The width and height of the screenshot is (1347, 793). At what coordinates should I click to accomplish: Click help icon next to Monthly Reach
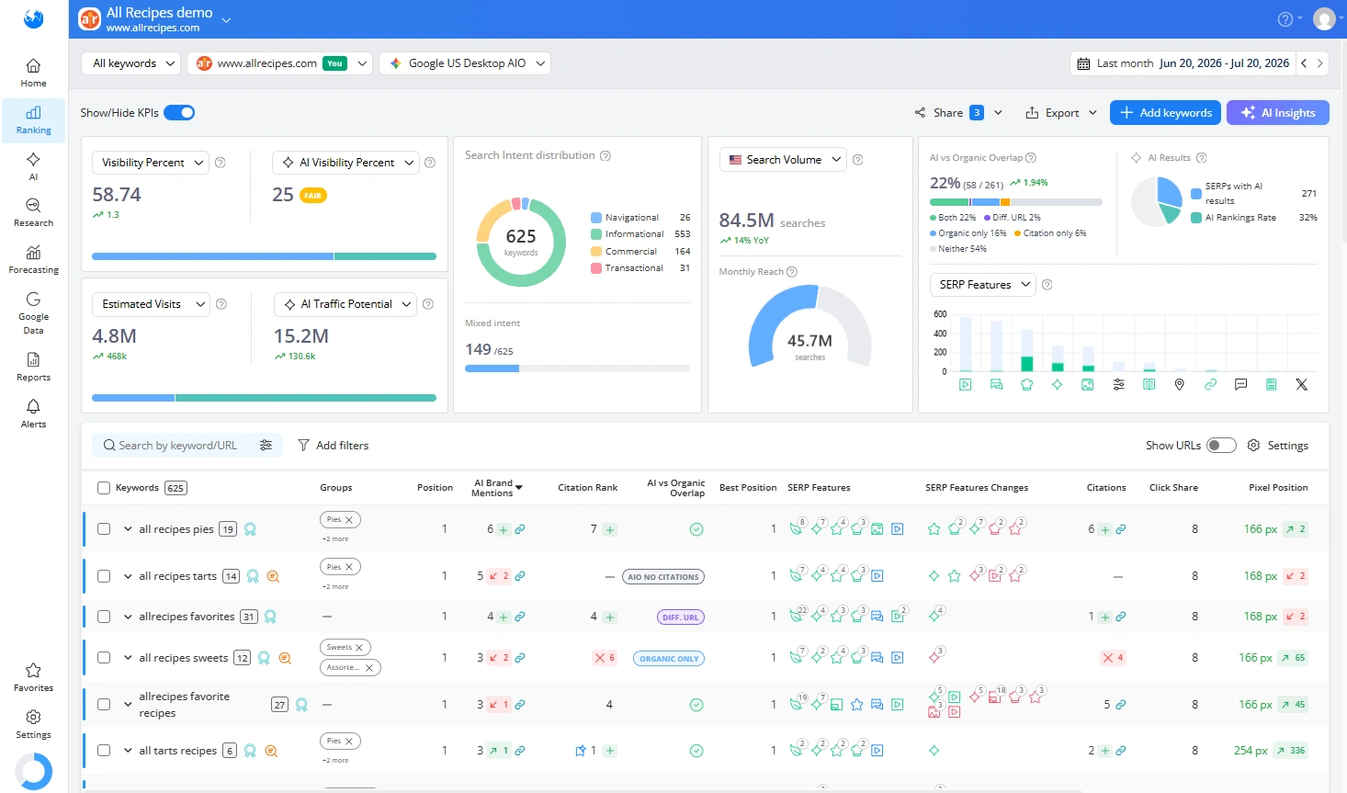click(x=792, y=272)
